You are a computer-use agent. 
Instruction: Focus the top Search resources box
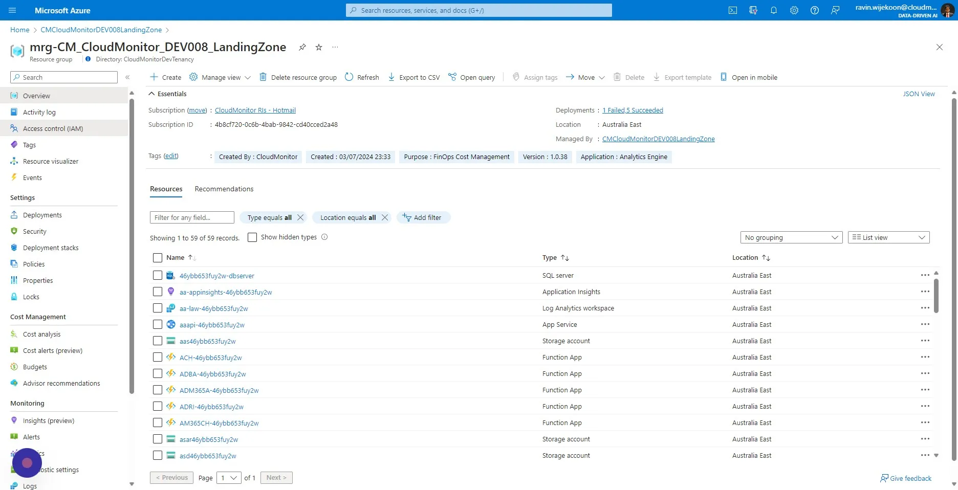click(478, 10)
